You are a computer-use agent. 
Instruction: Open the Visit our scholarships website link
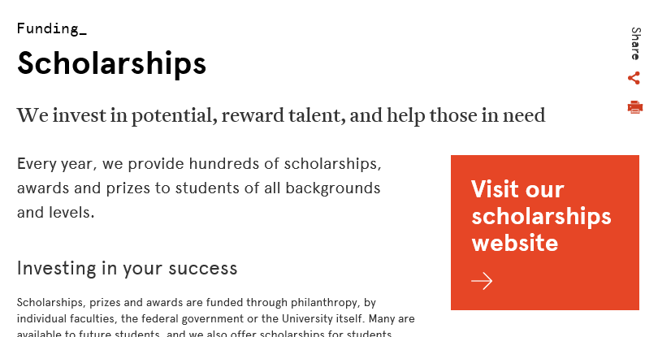click(x=544, y=232)
